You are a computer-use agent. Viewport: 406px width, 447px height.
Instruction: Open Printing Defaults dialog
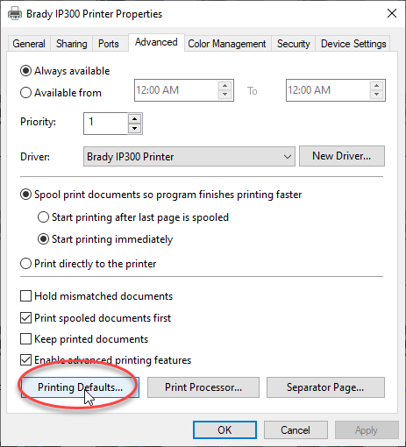80,387
